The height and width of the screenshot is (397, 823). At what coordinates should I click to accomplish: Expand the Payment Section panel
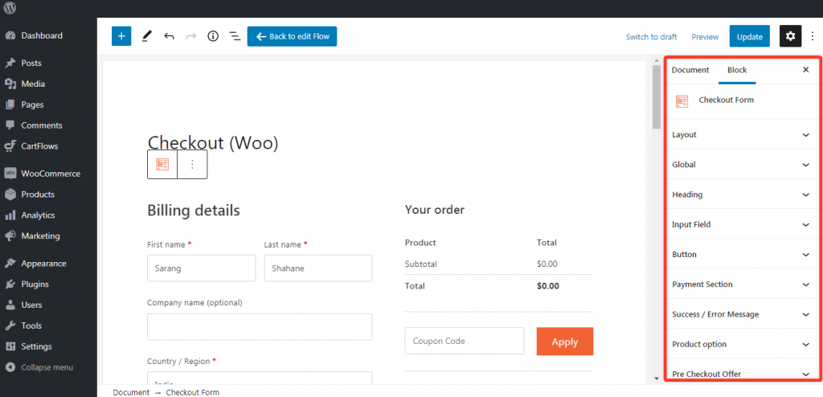pyautogui.click(x=739, y=284)
